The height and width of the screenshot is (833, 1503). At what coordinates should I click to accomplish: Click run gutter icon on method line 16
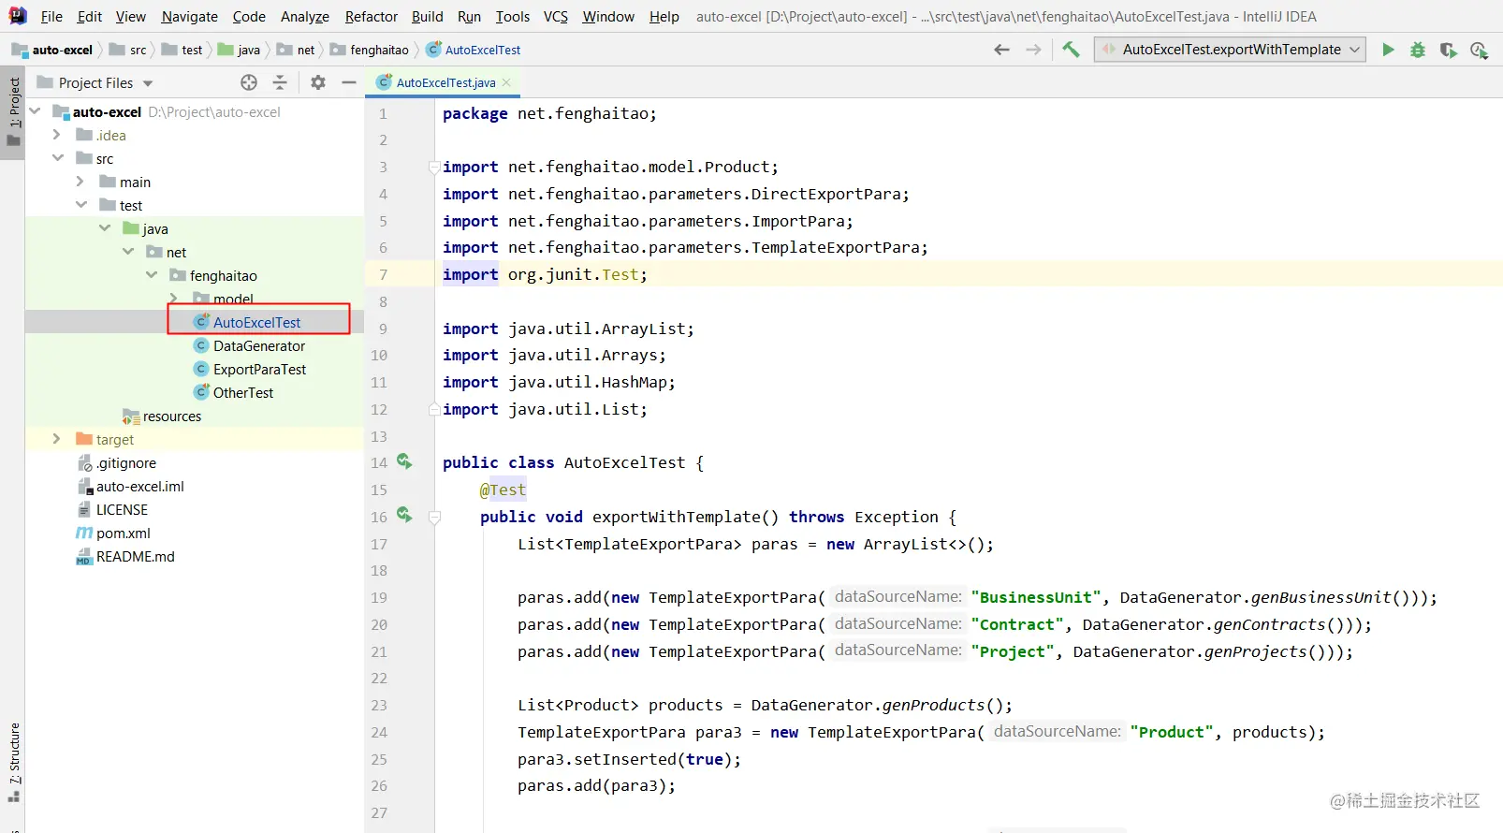tap(404, 515)
